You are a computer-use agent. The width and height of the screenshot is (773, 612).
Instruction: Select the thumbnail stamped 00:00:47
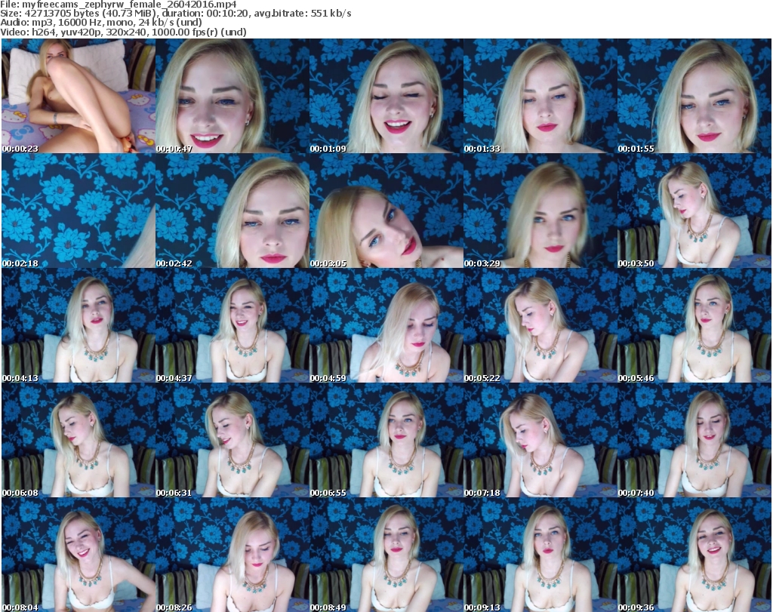click(233, 96)
